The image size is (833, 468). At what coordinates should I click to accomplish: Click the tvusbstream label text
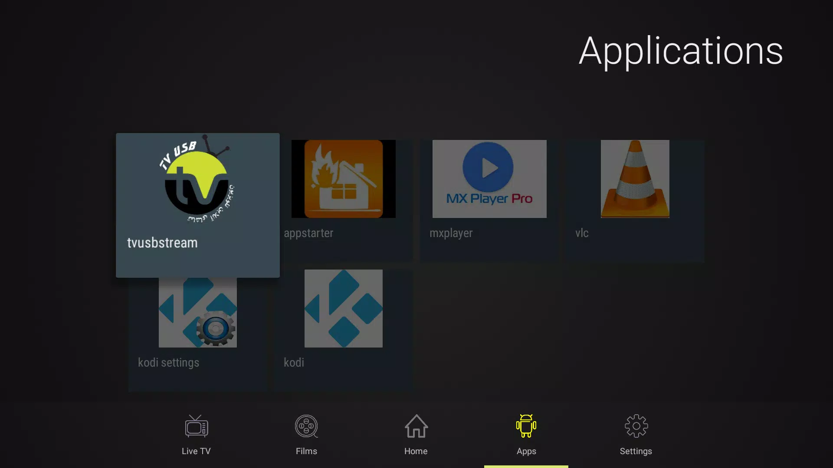click(162, 243)
